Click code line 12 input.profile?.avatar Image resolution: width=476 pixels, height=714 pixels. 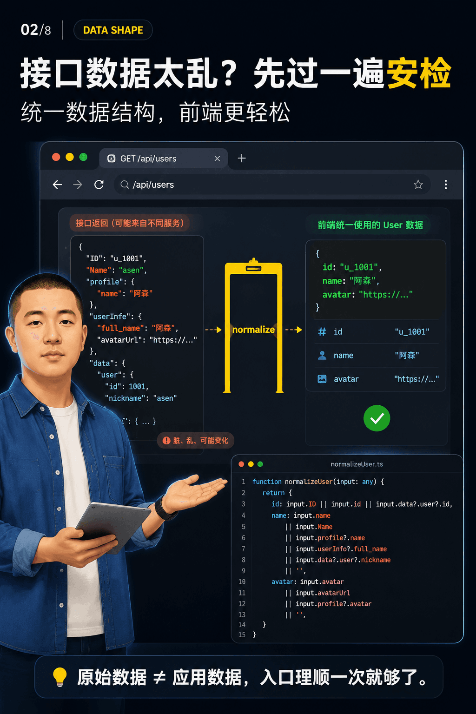329,604
